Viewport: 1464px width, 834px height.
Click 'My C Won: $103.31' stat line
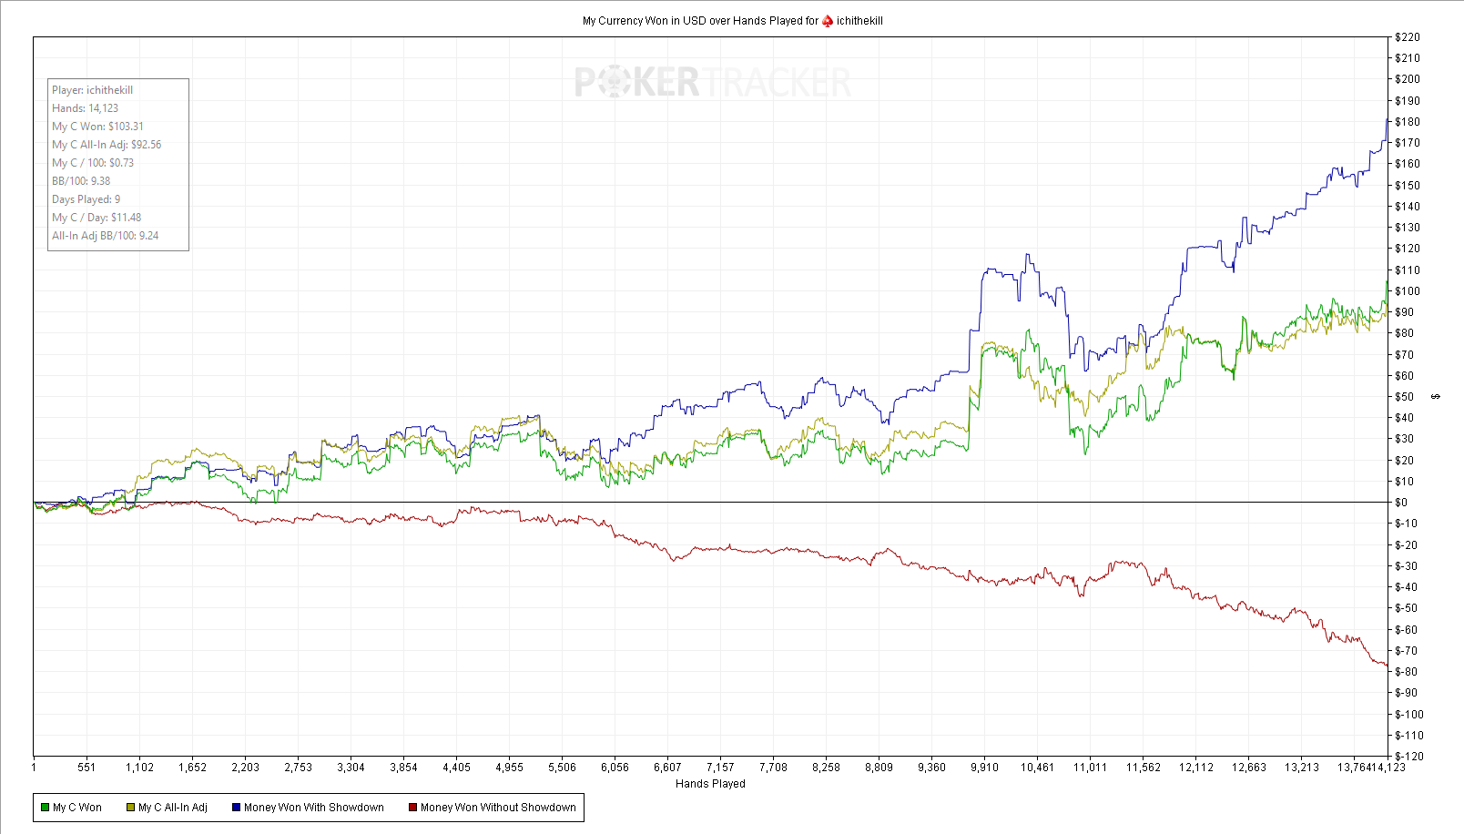tap(98, 127)
